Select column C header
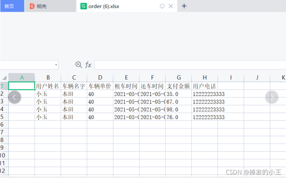This screenshot has height=178, width=286. click(74, 78)
